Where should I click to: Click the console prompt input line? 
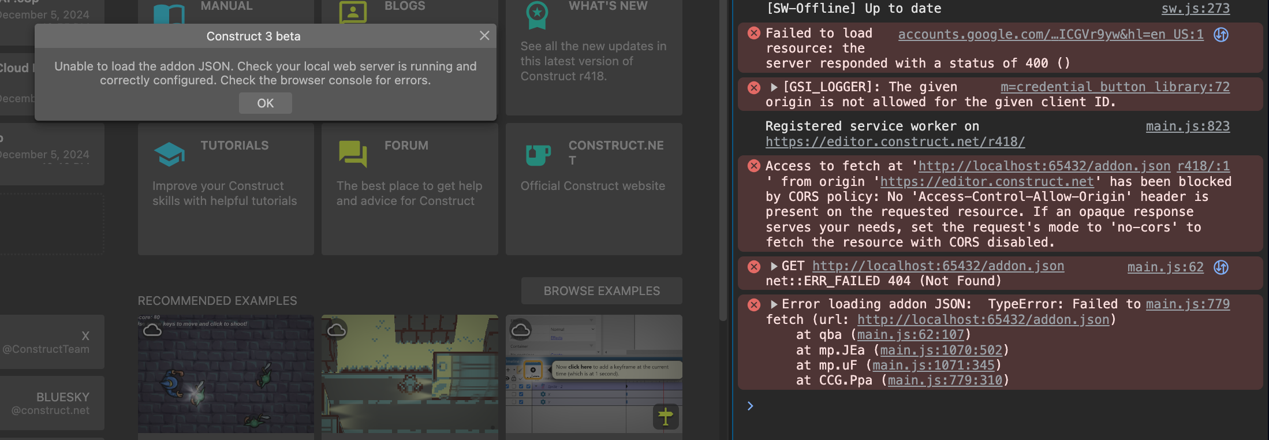point(1005,406)
